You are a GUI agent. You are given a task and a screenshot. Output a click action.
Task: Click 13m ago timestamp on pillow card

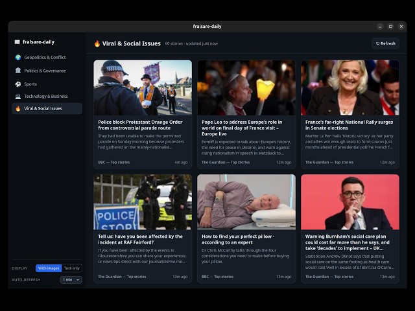tap(283, 277)
